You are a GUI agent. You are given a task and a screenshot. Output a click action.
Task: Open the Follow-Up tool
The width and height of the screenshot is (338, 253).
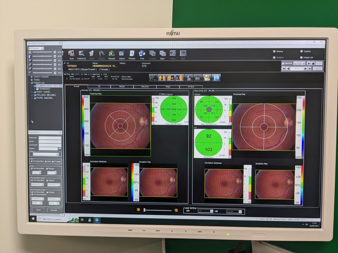pos(82,53)
